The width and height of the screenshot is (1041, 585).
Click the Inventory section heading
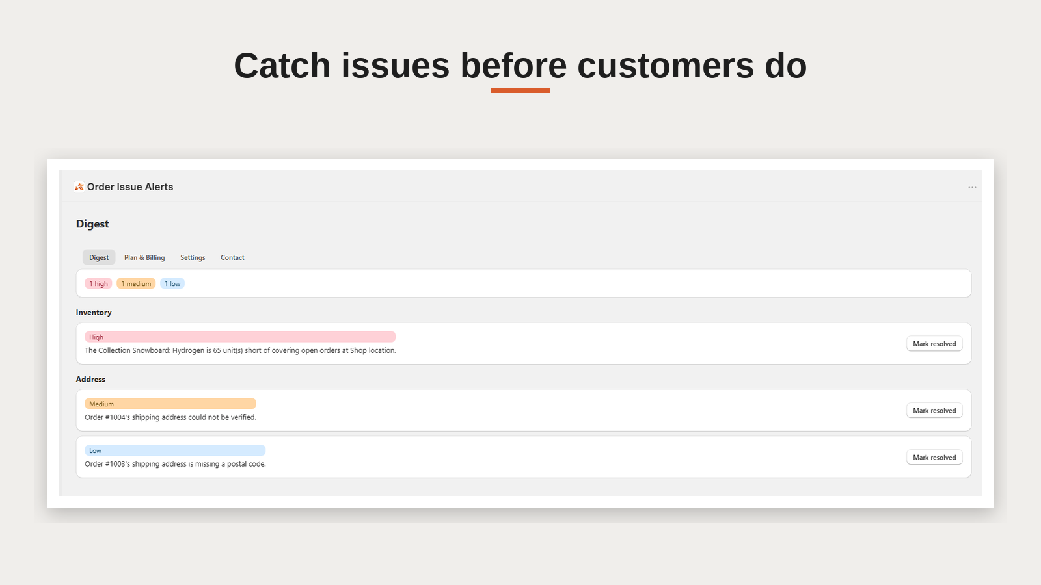pyautogui.click(x=94, y=313)
